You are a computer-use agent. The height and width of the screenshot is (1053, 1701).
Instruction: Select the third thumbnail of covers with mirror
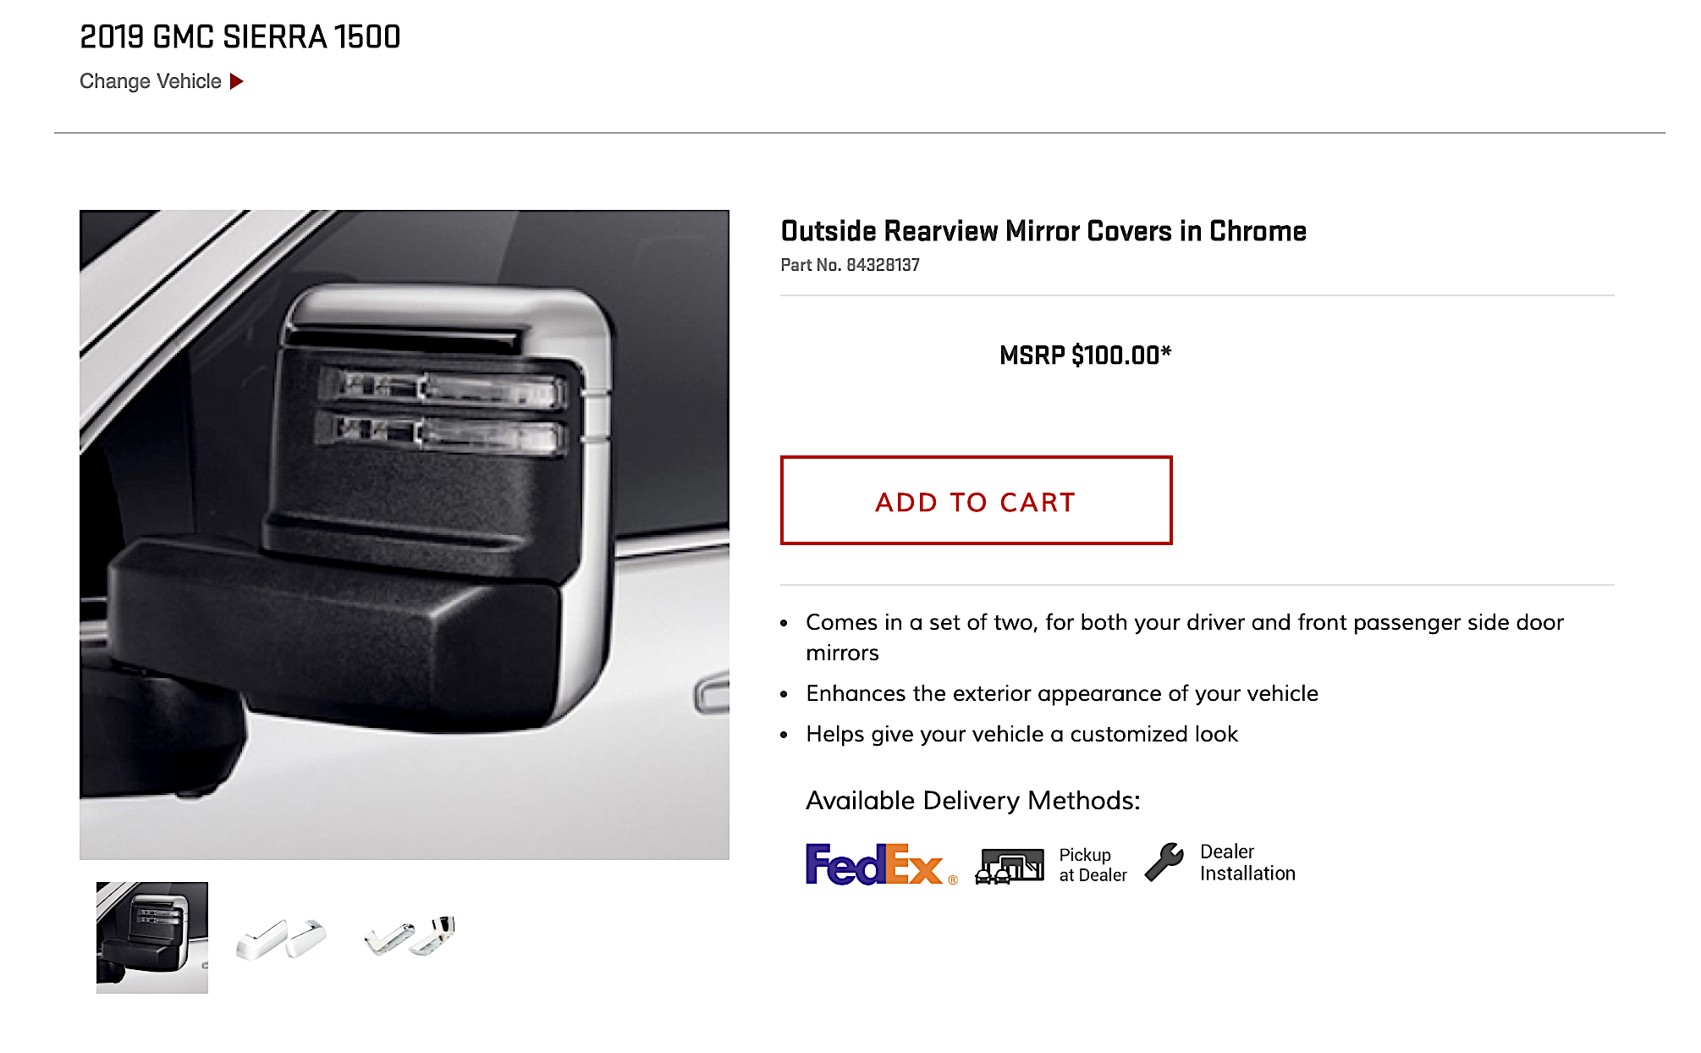[x=410, y=937]
